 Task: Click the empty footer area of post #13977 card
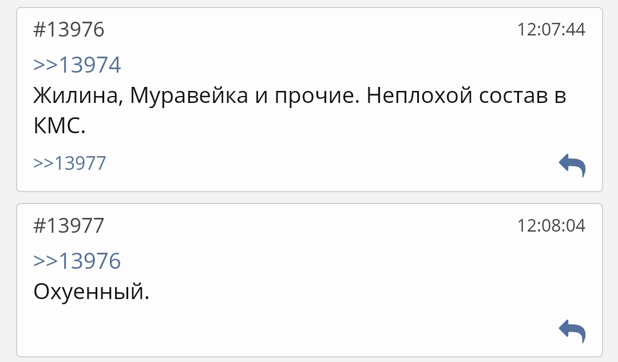pyautogui.click(x=286, y=332)
